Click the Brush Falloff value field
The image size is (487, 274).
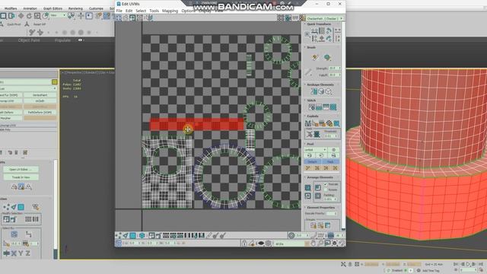335,75
